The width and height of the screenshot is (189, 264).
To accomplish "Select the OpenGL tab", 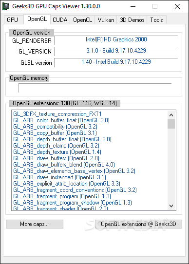I will point(37,19).
